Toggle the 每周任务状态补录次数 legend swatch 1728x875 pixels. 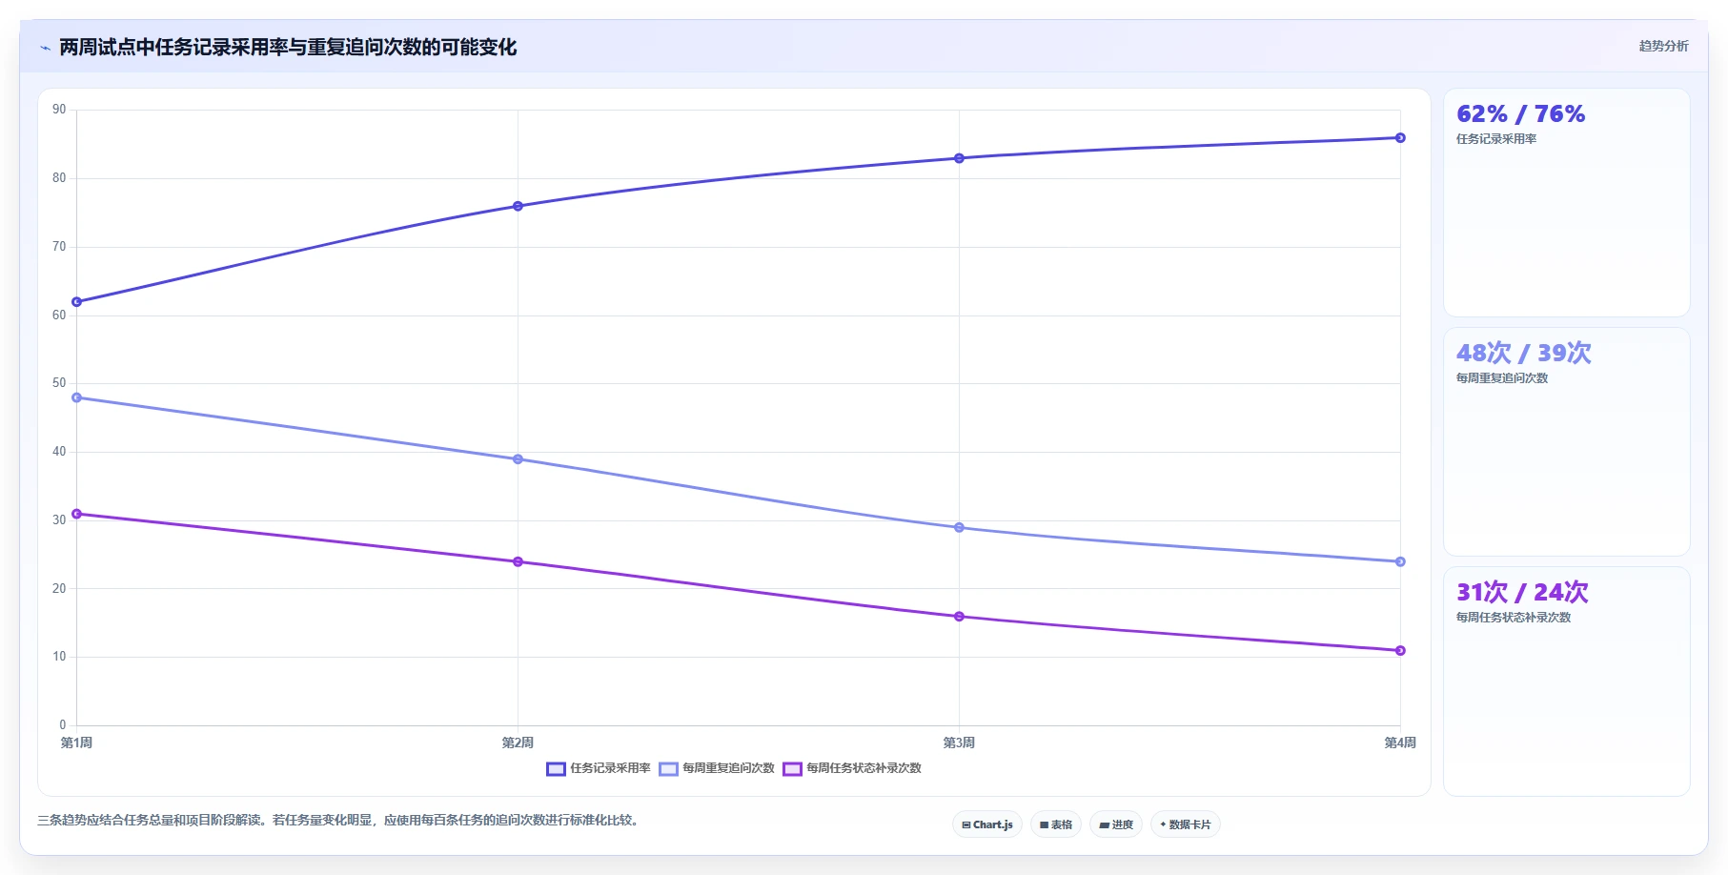792,769
